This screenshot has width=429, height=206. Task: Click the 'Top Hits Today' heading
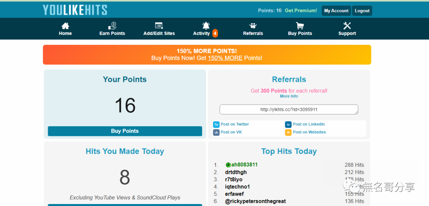[x=289, y=151]
